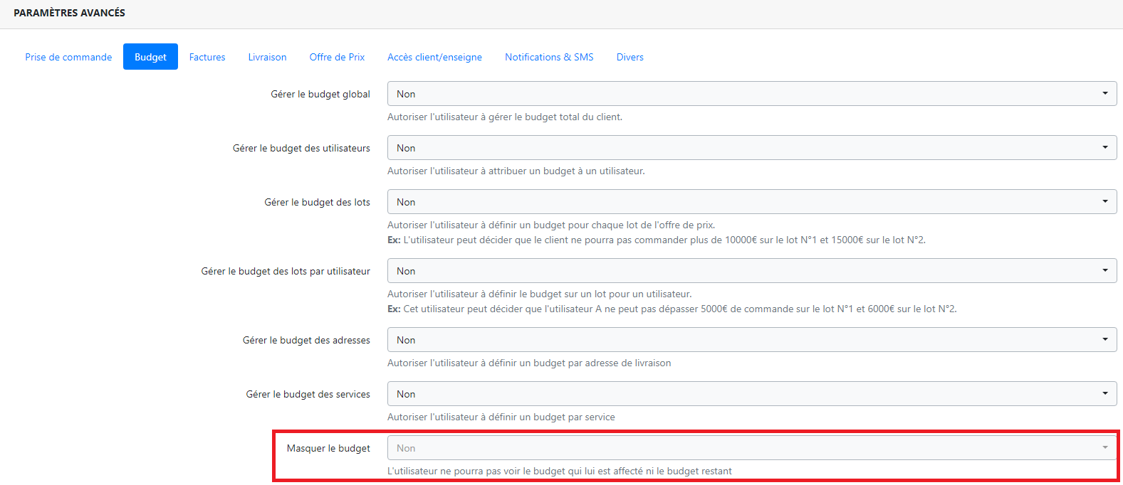Open Gérer le budget des lots par utilisateur dropdown
This screenshot has width=1123, height=485.
751,271
